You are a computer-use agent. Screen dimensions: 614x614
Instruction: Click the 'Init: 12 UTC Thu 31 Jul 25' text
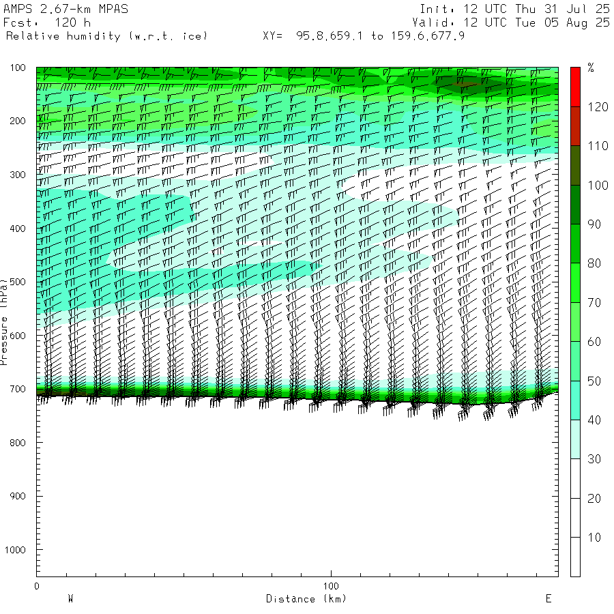click(514, 9)
